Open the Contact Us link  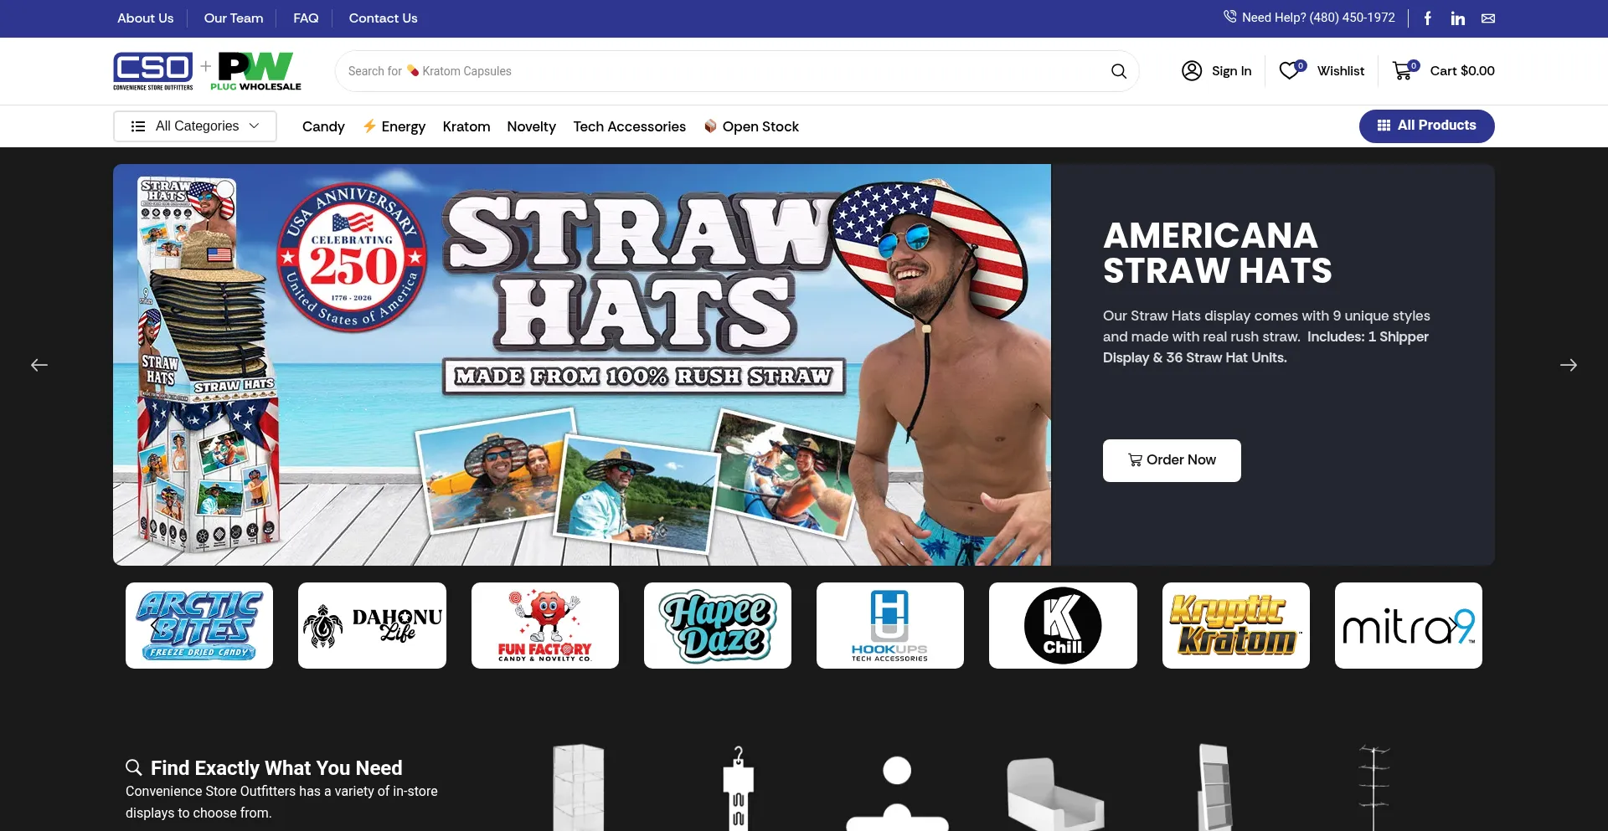point(383,18)
